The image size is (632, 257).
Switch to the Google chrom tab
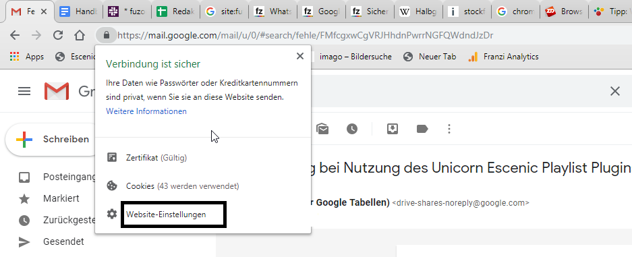click(515, 11)
